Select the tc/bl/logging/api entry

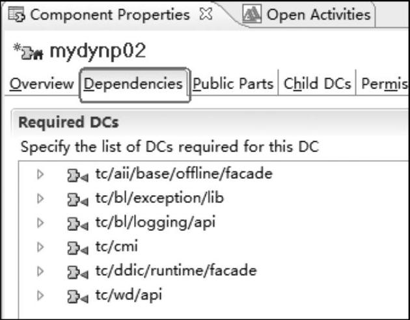(x=156, y=222)
